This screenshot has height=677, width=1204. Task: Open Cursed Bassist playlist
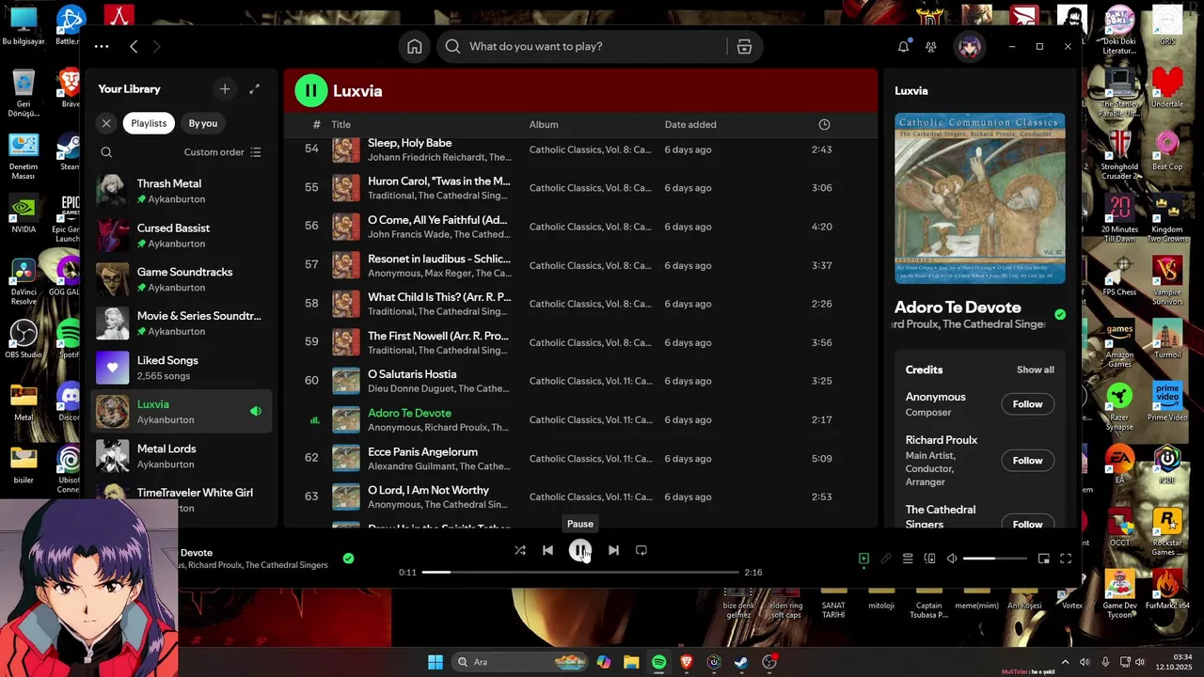tap(181, 235)
